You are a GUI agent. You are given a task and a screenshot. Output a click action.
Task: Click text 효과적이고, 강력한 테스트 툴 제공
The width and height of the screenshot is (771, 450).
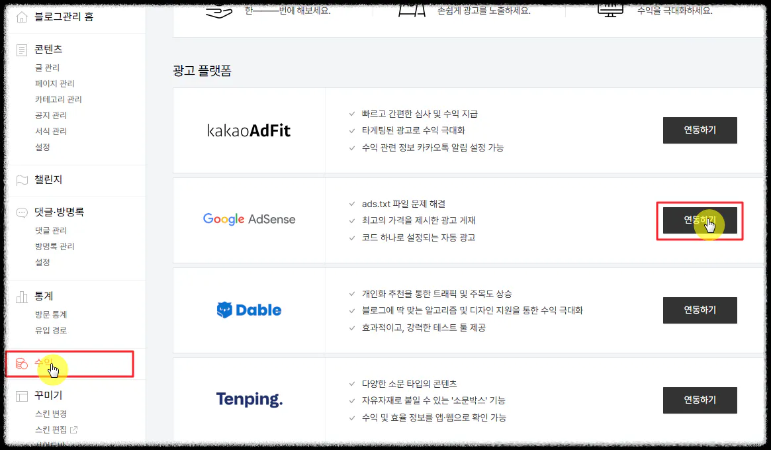(424, 328)
